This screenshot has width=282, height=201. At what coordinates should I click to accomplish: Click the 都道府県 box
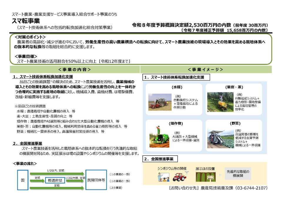[55, 180]
